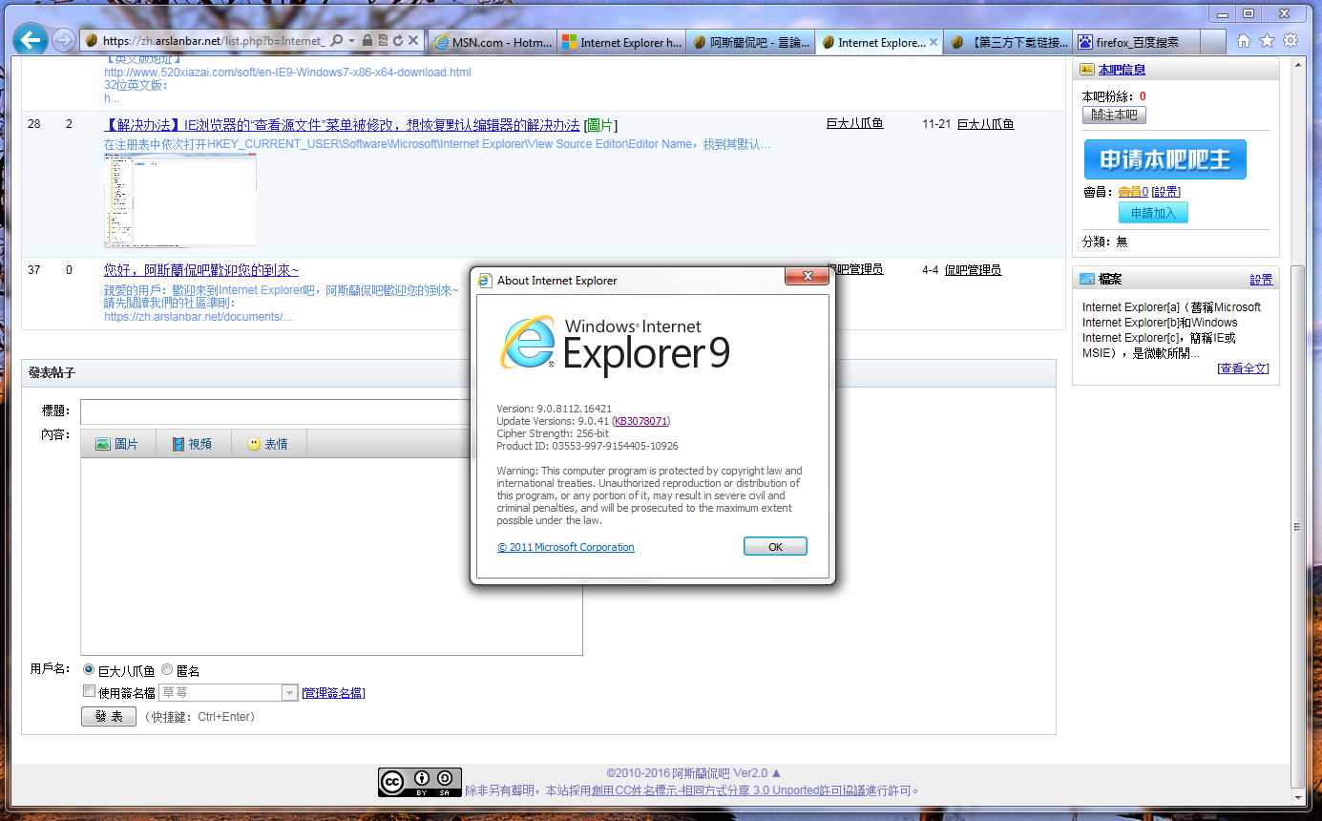Open the 您好，阿斯蘭侃吧歡迎您的到來 thread
The height and width of the screenshot is (821, 1322).
click(x=201, y=270)
